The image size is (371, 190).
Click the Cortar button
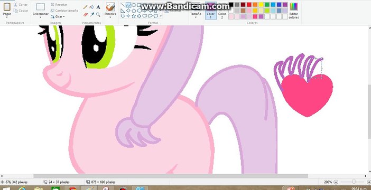(21, 5)
